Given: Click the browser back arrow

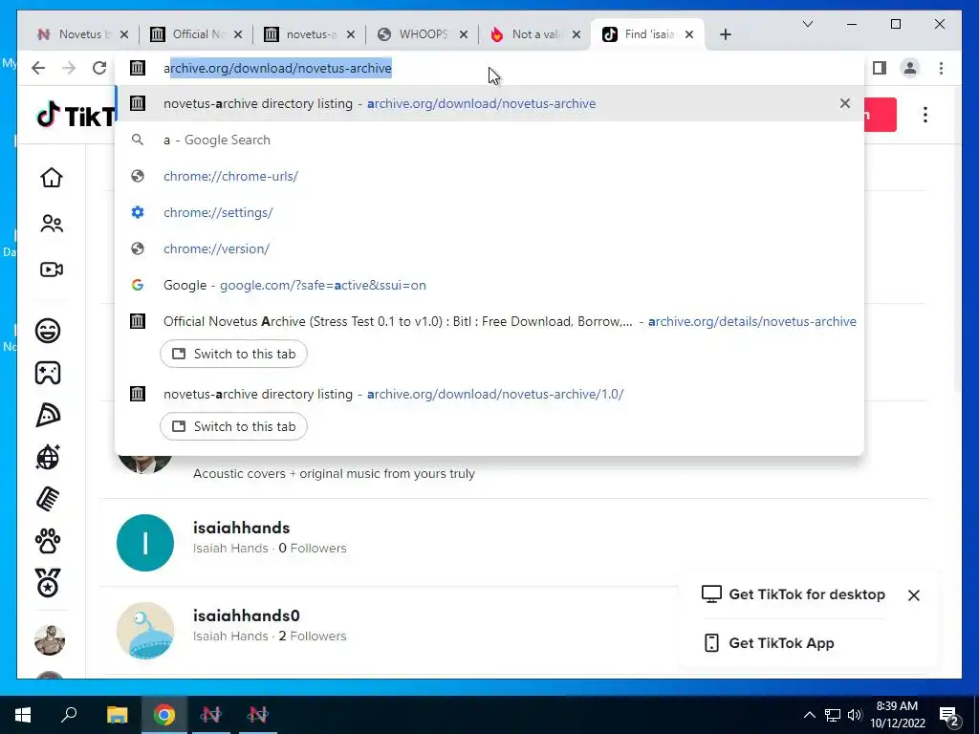Looking at the screenshot, I should pos(38,68).
